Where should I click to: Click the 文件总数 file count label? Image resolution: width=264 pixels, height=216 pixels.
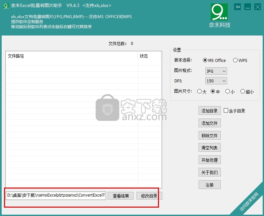[x=117, y=44]
